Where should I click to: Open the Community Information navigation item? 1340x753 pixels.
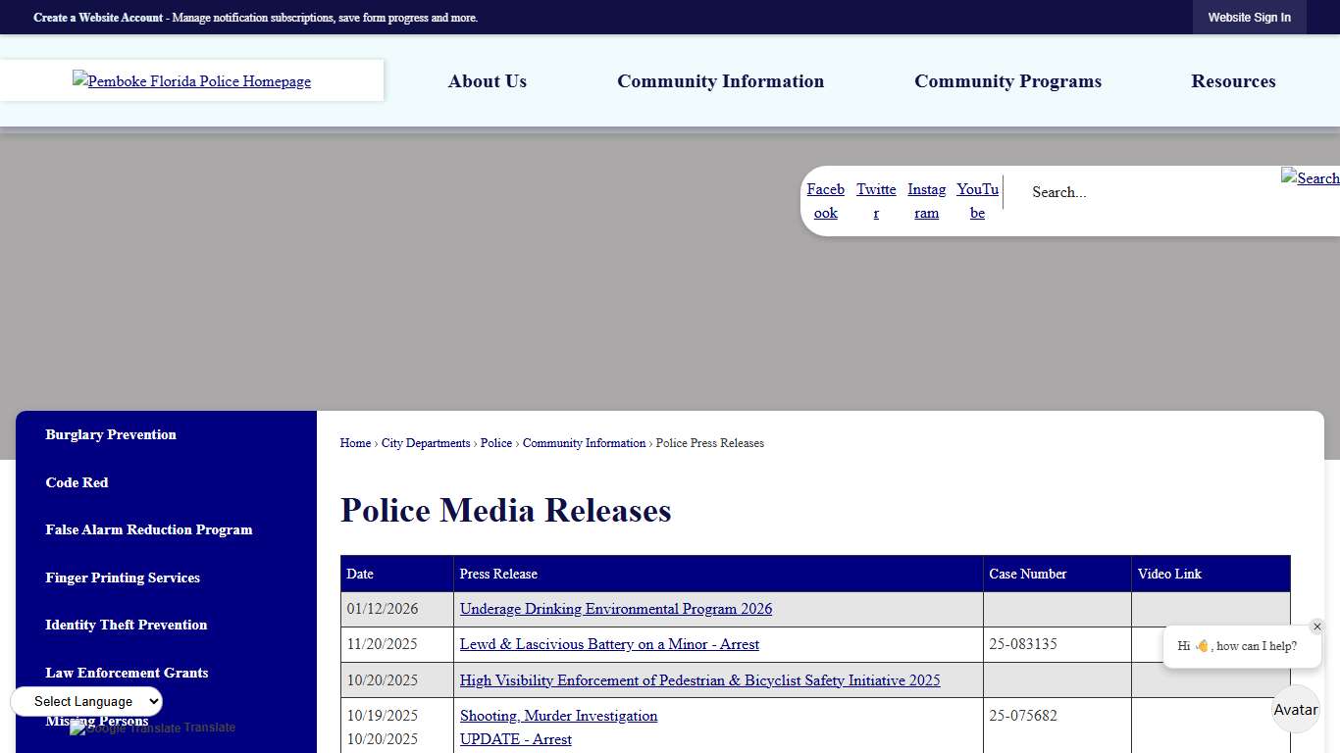720,81
